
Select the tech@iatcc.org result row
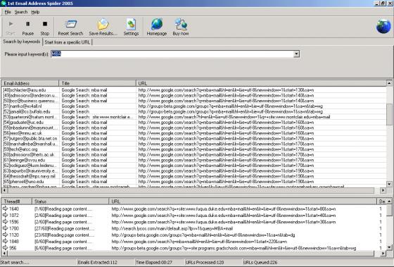click(193, 149)
